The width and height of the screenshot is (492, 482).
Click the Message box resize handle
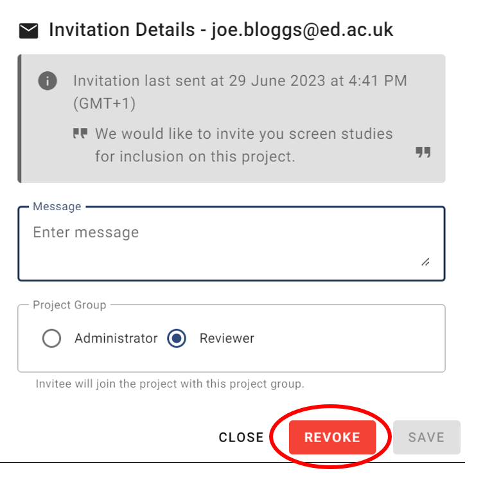pyautogui.click(x=425, y=262)
